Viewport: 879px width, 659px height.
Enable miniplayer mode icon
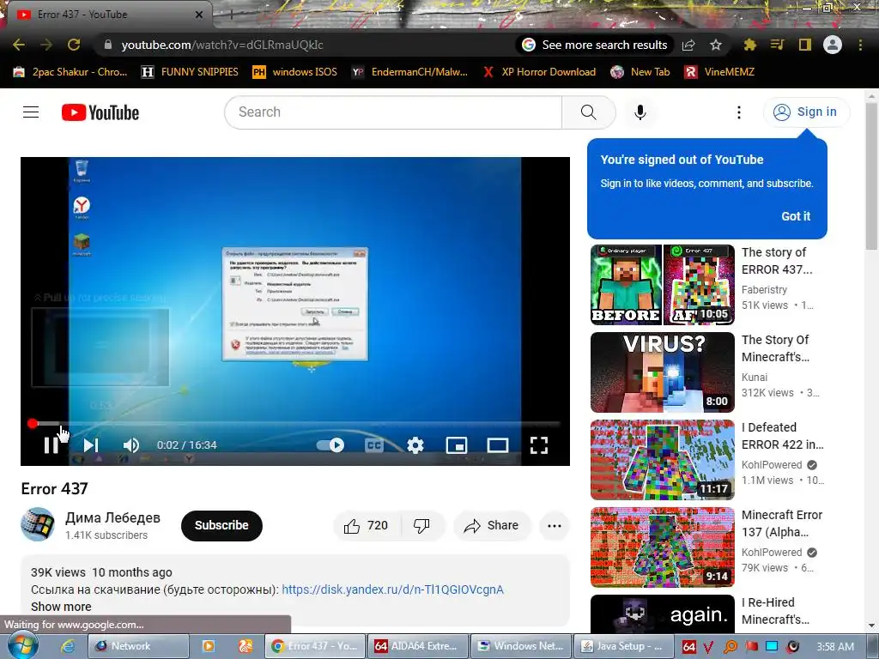[457, 445]
